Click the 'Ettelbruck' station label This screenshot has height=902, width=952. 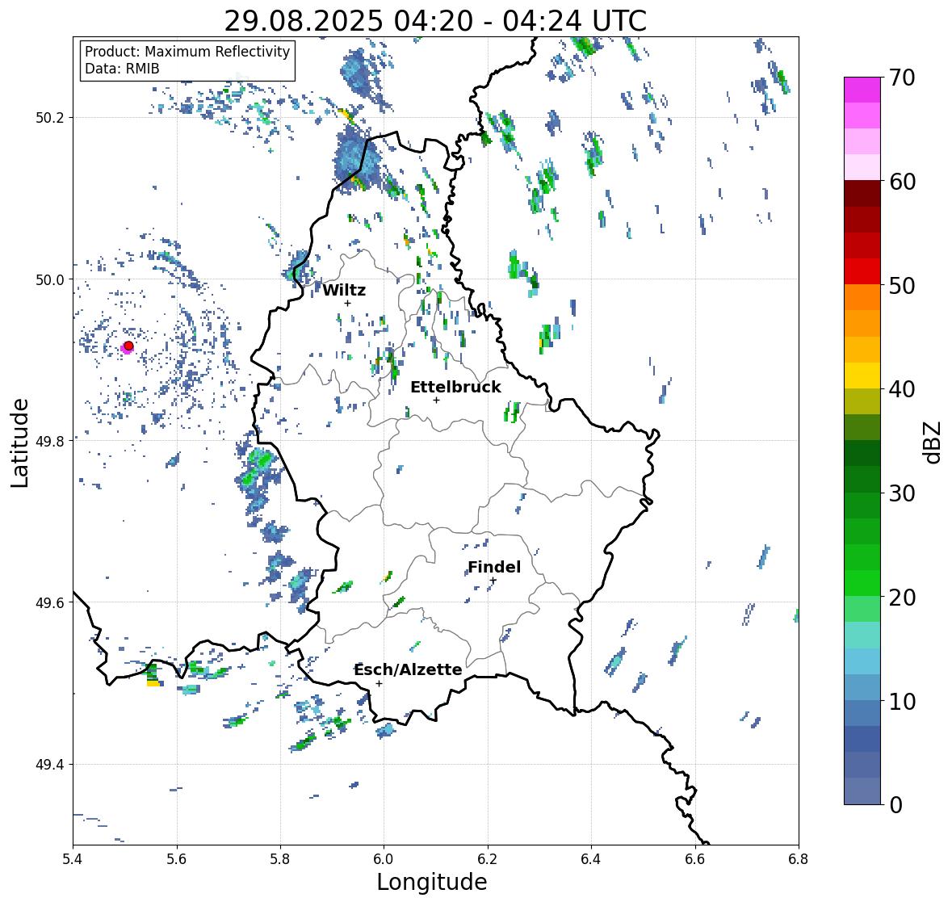(455, 388)
